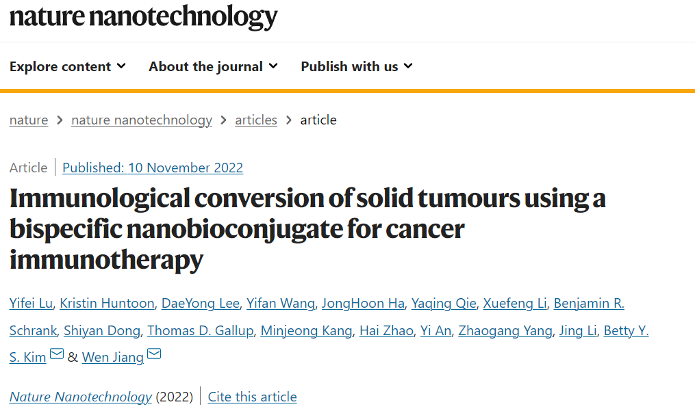
Task: Select author Zhaogang Yang
Action: [505, 331]
